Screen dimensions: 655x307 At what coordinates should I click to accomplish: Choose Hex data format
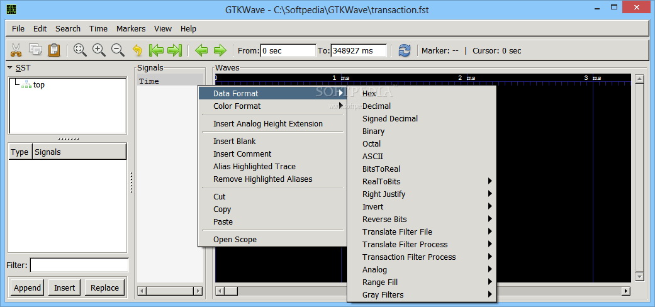[422, 94]
